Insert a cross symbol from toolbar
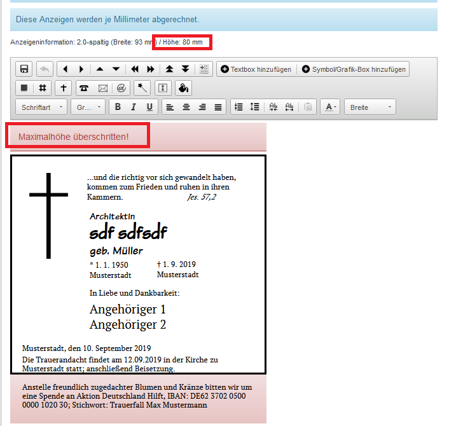This screenshot has width=449, height=426. 64,88
